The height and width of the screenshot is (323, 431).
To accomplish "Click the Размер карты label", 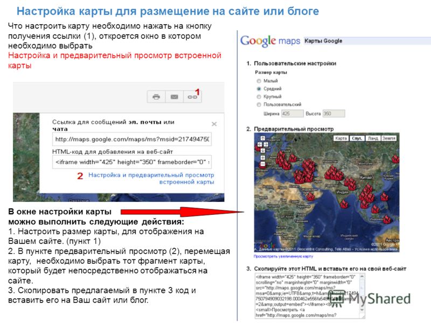I will [271, 73].
